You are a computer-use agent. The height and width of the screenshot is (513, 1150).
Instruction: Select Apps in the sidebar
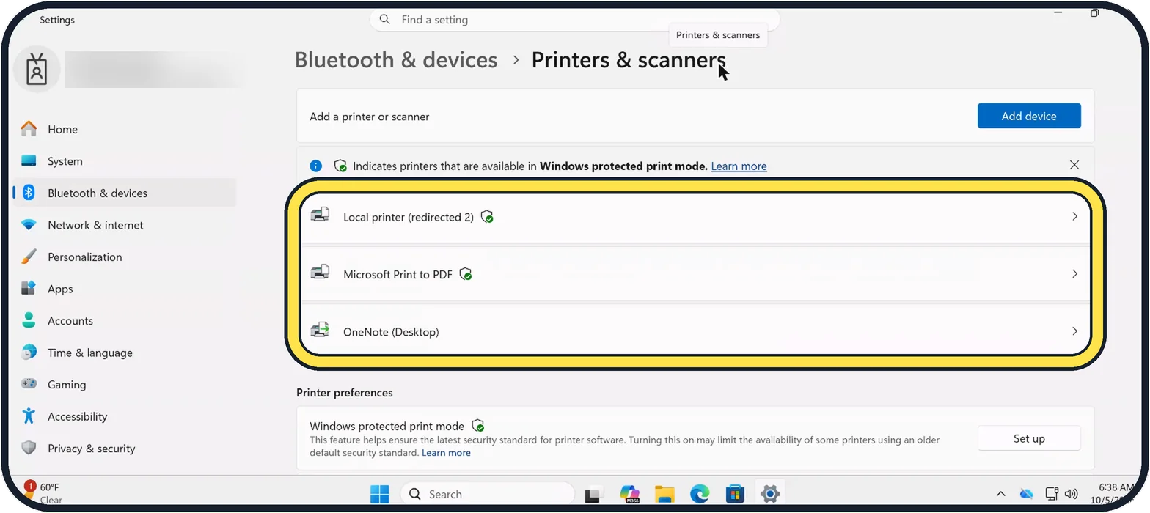point(125,289)
